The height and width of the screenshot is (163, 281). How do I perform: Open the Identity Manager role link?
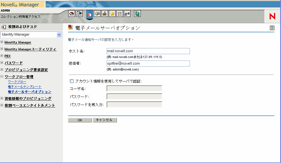coord(18,42)
